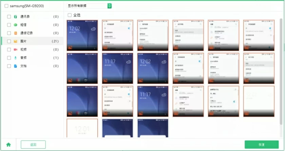Click the green messages (短信) bubble icon

pyautogui.click(x=15, y=25)
